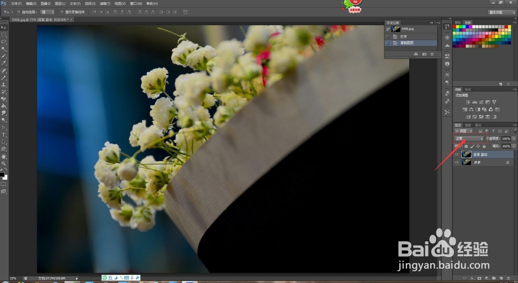
Task: Toggle the layer filter switch
Action: click(x=515, y=131)
